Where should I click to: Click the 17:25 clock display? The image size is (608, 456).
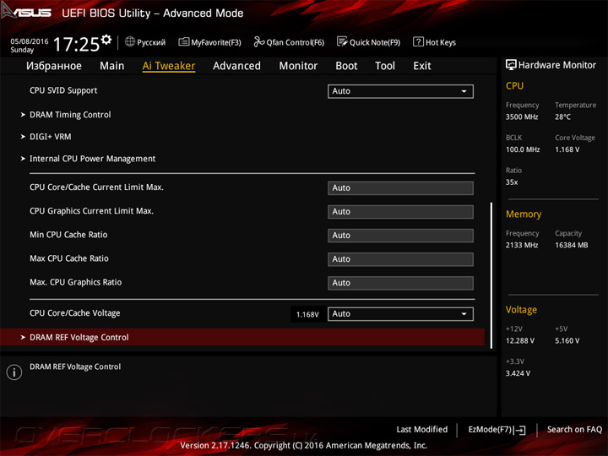coord(76,44)
